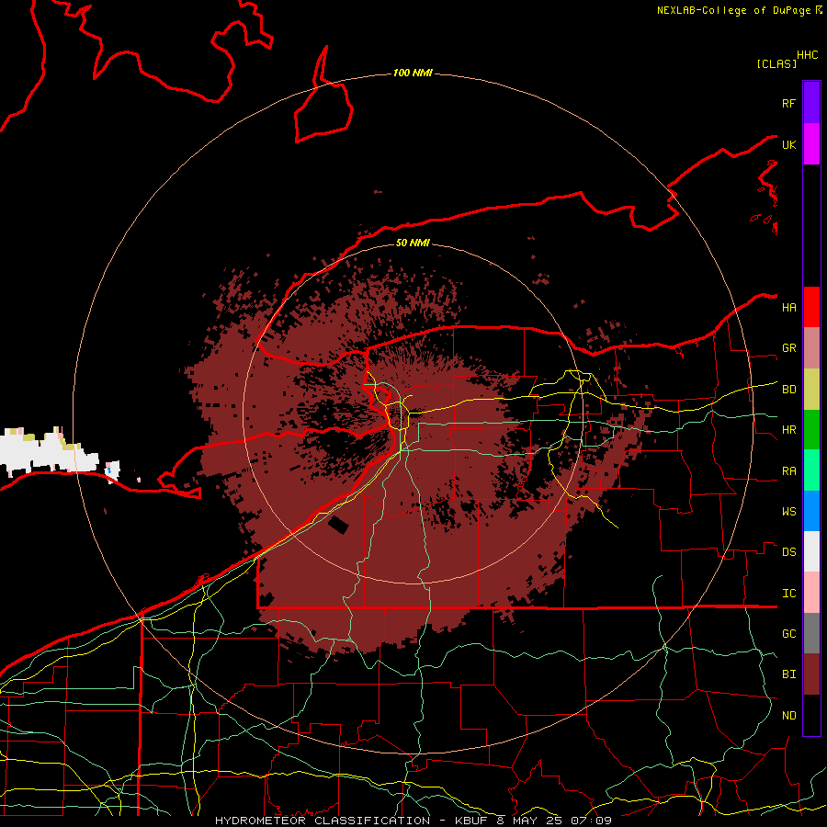This screenshot has width=827, height=827.
Task: Click the HR green color swatch in legend
Action: tap(811, 430)
